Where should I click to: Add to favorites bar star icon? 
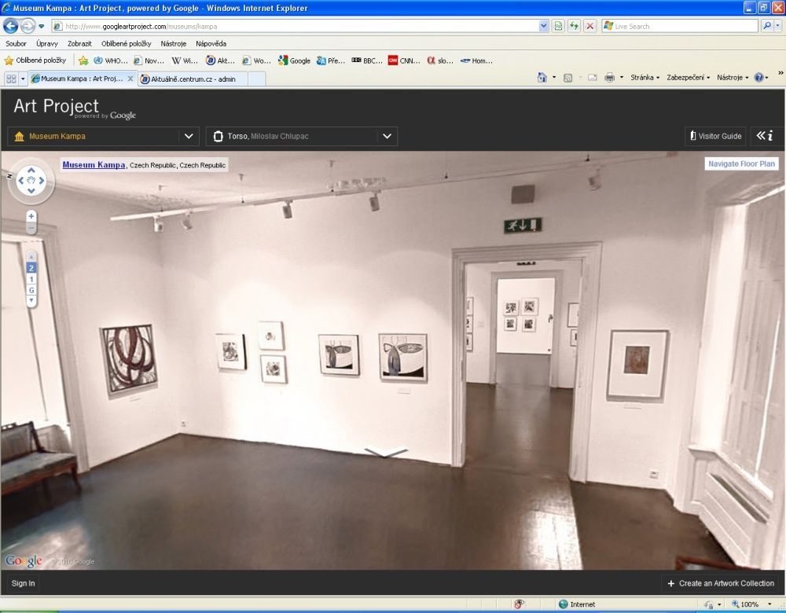coord(83,61)
